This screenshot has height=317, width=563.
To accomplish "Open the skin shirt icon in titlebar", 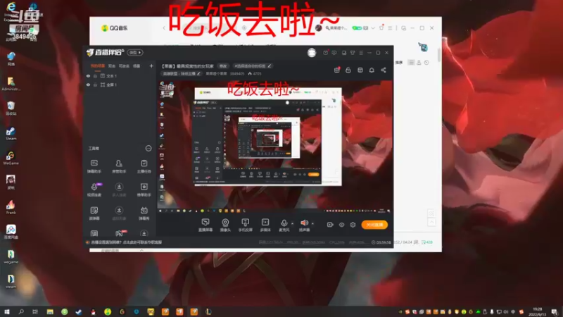I will click(x=353, y=53).
